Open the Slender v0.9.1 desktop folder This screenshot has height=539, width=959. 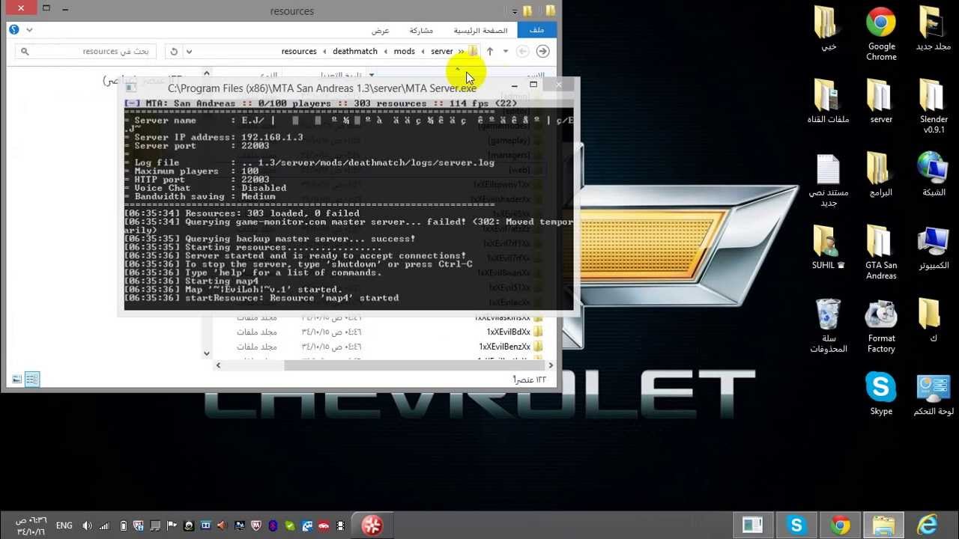(934, 106)
